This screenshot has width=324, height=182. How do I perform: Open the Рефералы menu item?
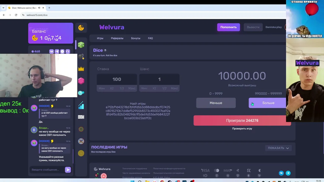tap(117, 38)
